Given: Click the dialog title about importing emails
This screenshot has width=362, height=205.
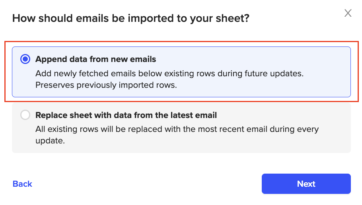Looking at the screenshot, I should tap(131, 18).
